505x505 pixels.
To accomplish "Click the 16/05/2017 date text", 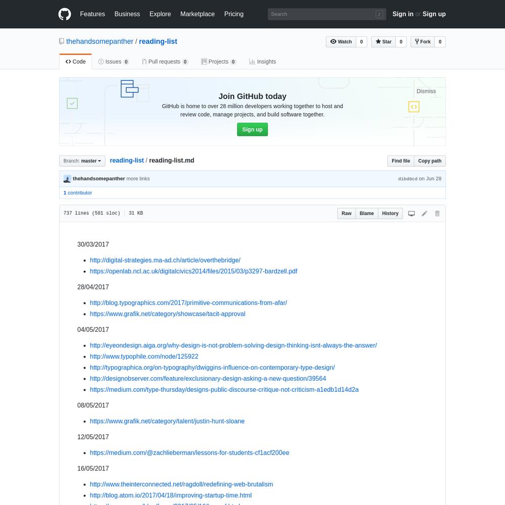I will pos(93,469).
